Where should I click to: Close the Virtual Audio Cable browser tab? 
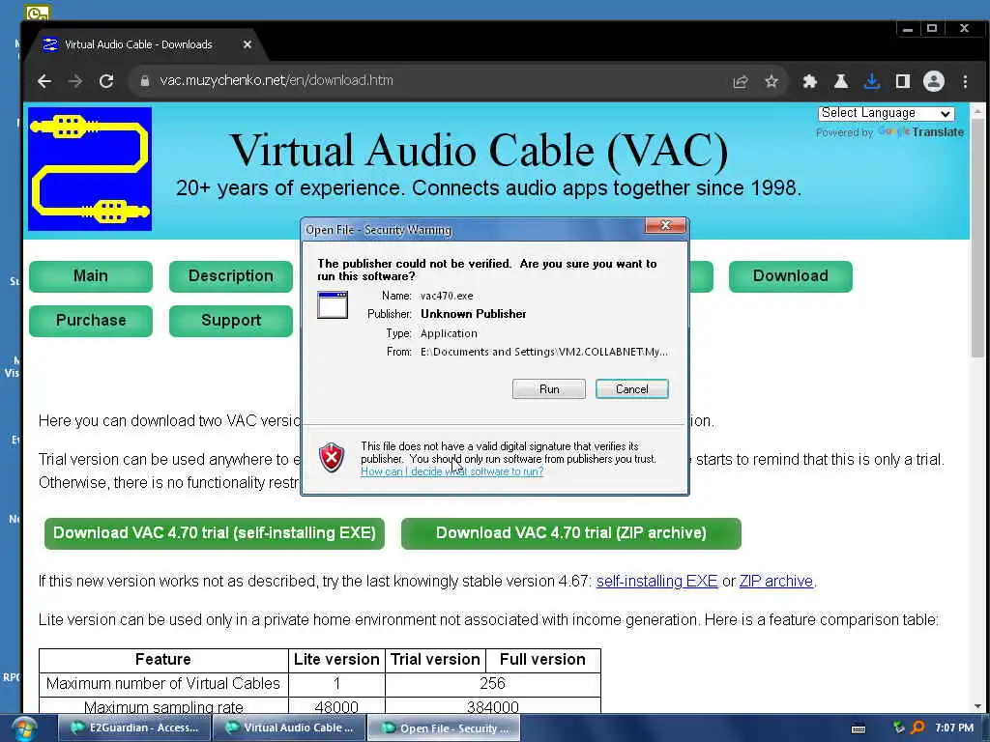(247, 44)
